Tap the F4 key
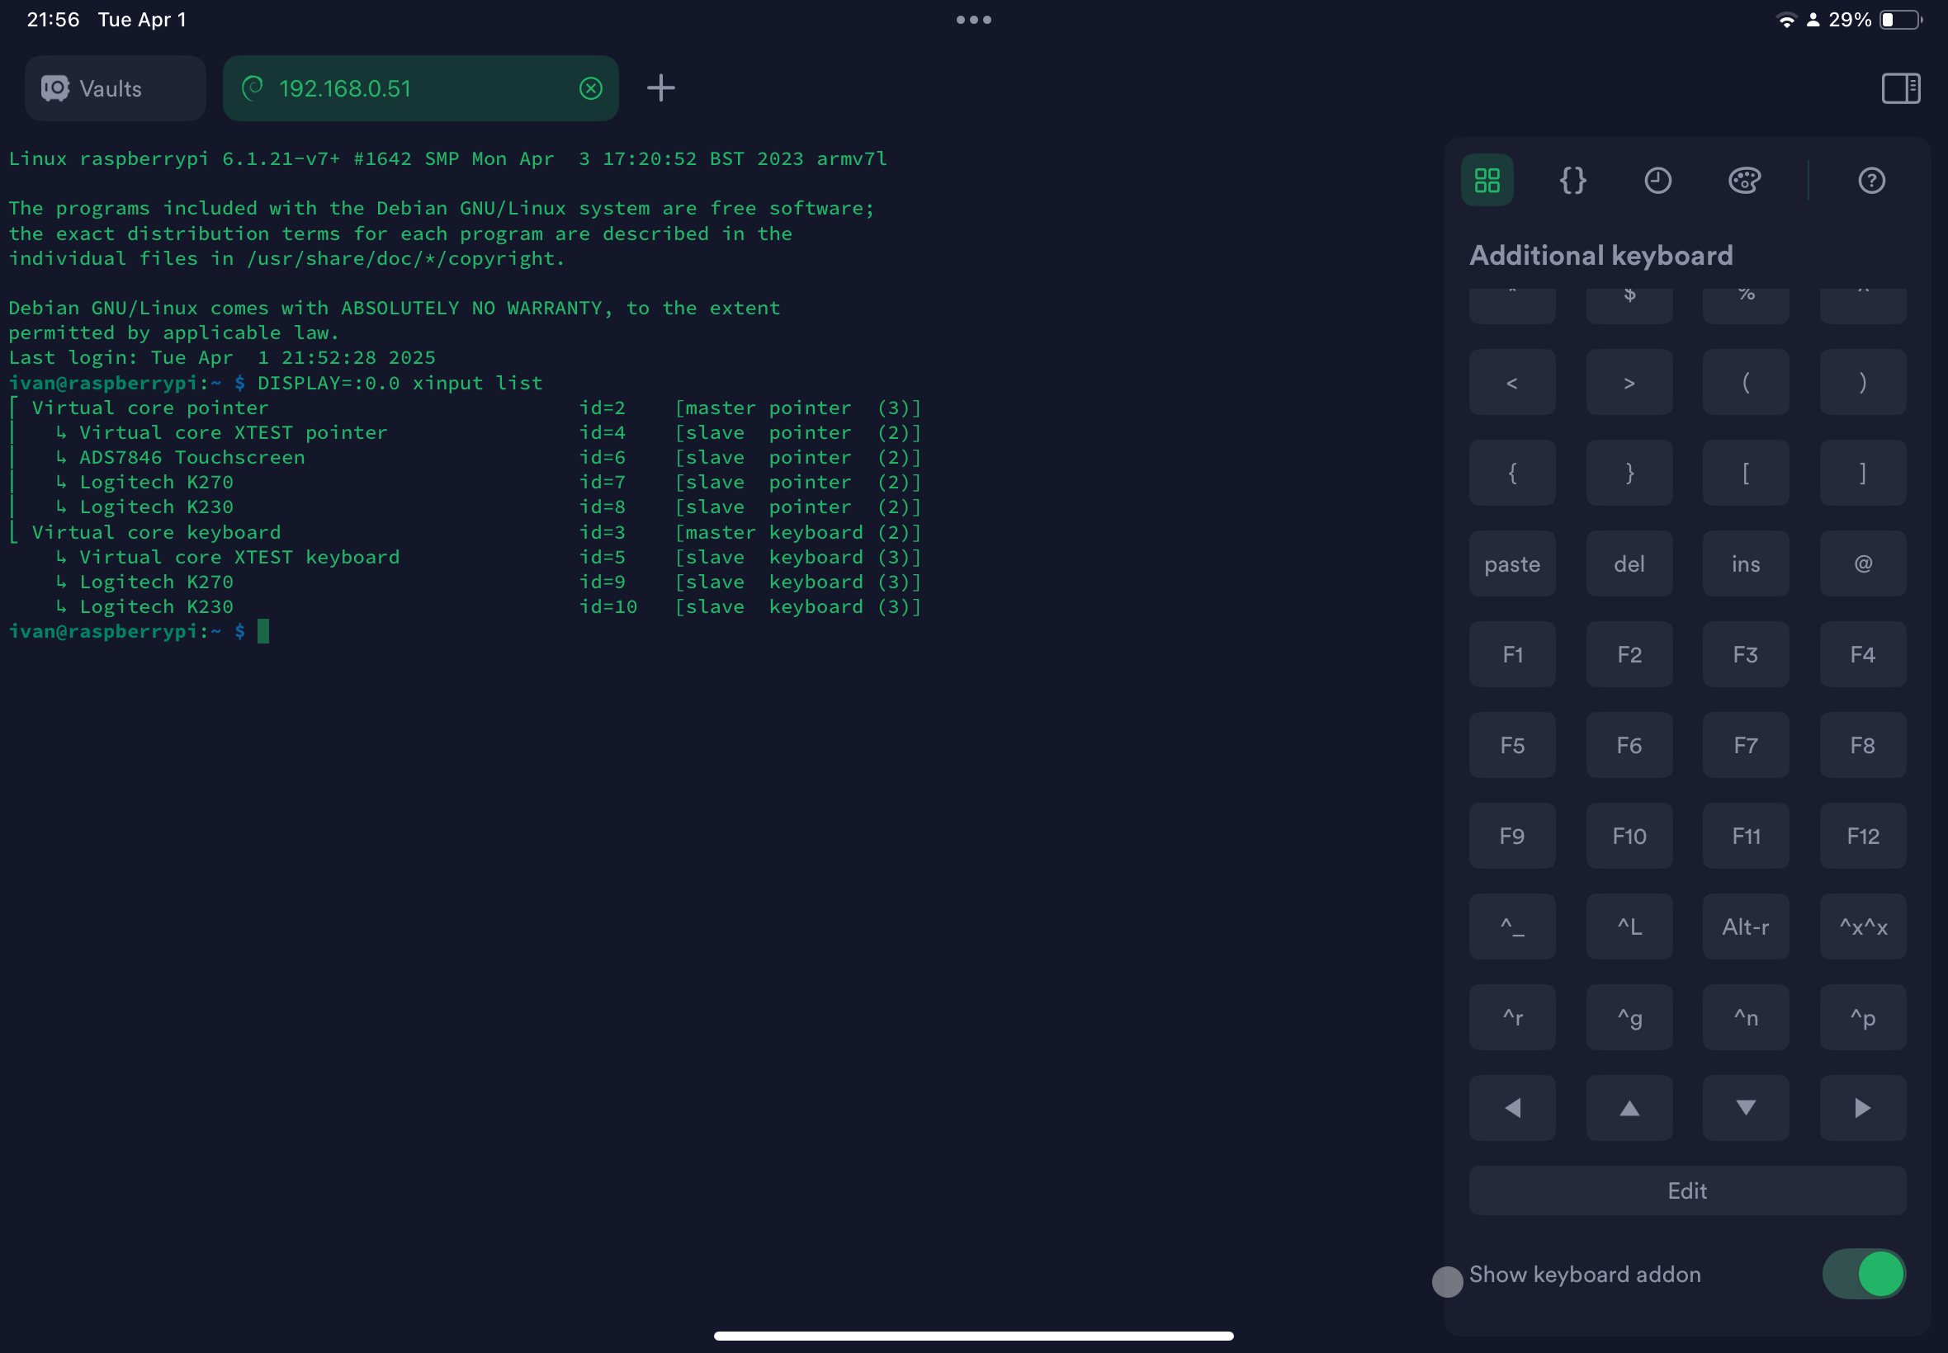 coord(1862,654)
